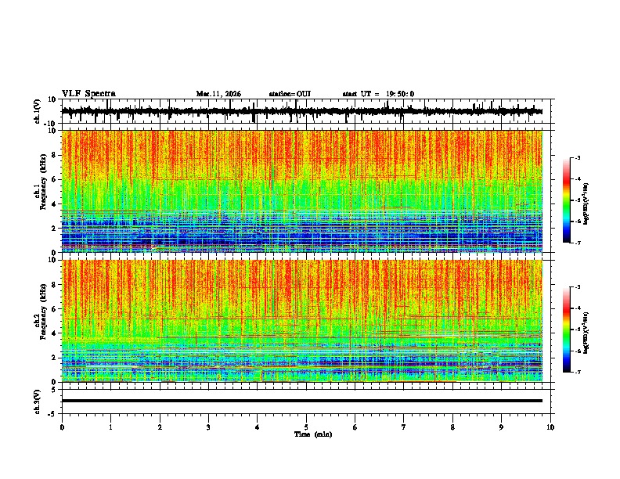This screenshot has width=620, height=479.
Task: Click the "8" kHz tick on ch.2 spectrogram
Action: pos(54,285)
